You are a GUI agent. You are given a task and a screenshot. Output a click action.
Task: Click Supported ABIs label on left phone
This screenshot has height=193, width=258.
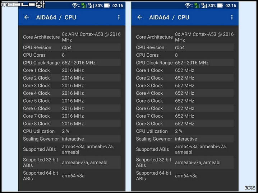40,149
